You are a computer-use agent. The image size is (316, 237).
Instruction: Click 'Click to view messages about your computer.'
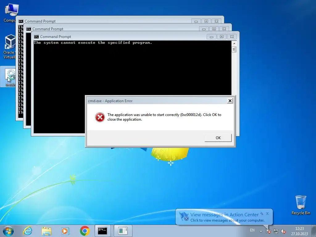click(227, 220)
